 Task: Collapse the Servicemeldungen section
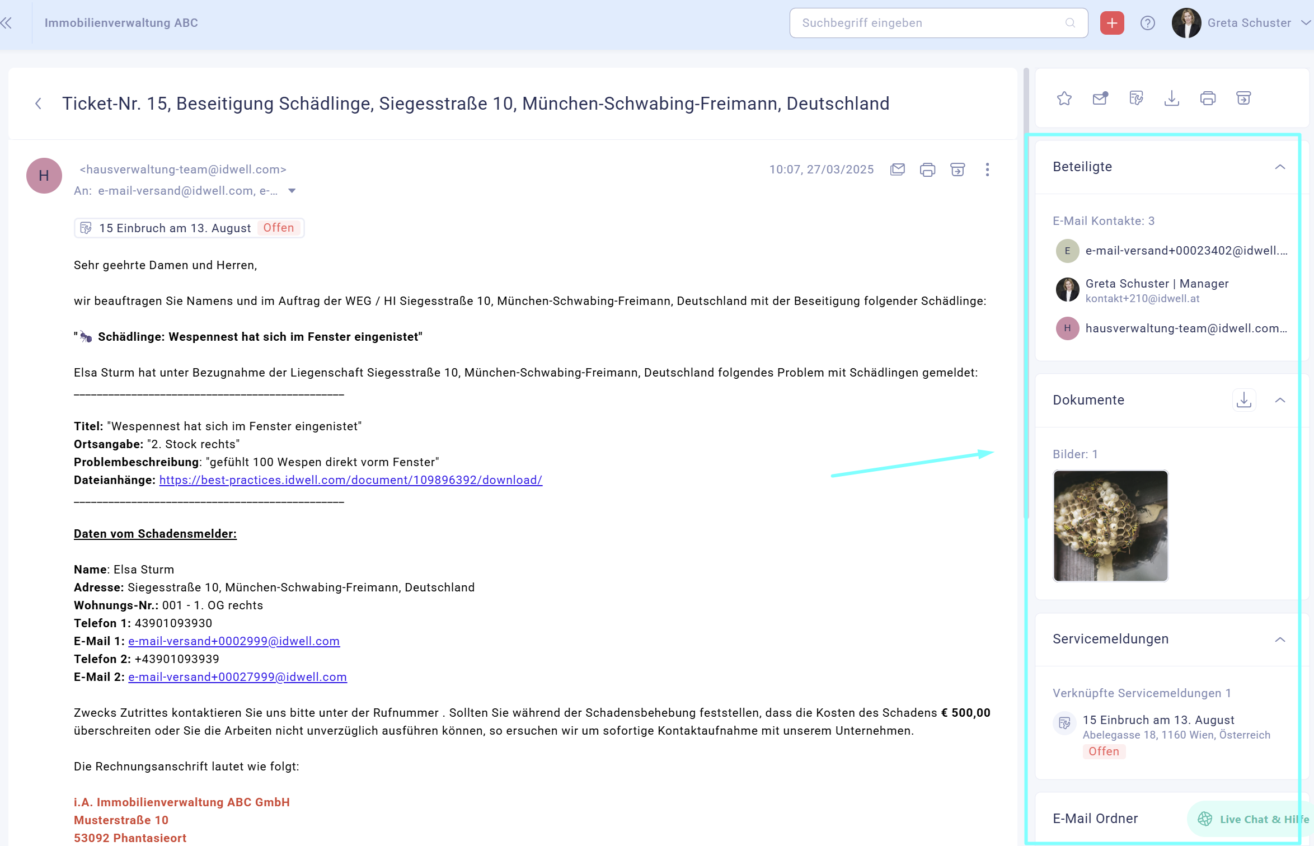(1279, 639)
